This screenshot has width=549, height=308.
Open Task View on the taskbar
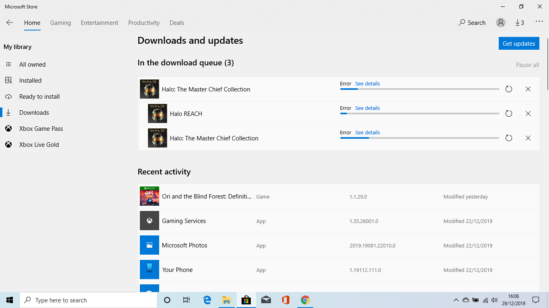coord(186,300)
